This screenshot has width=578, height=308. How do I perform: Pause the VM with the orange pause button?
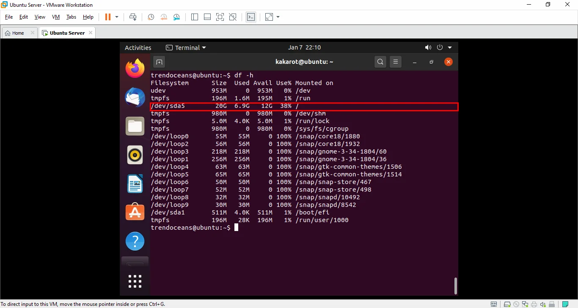[x=107, y=17]
